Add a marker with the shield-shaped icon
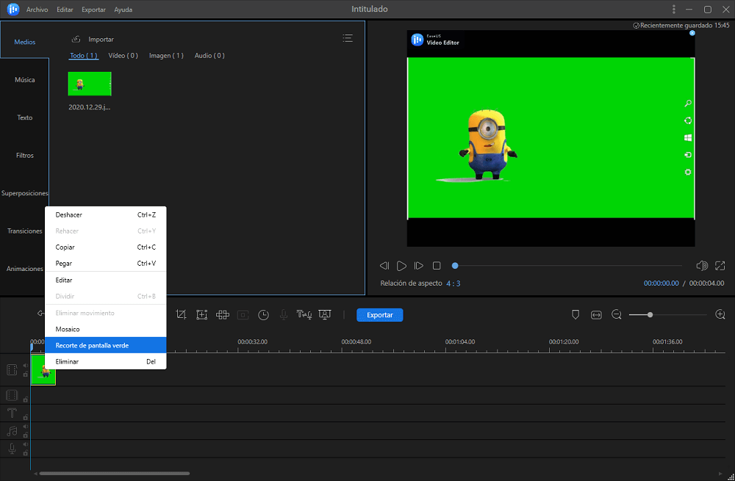This screenshot has height=481, width=735. 576,315
